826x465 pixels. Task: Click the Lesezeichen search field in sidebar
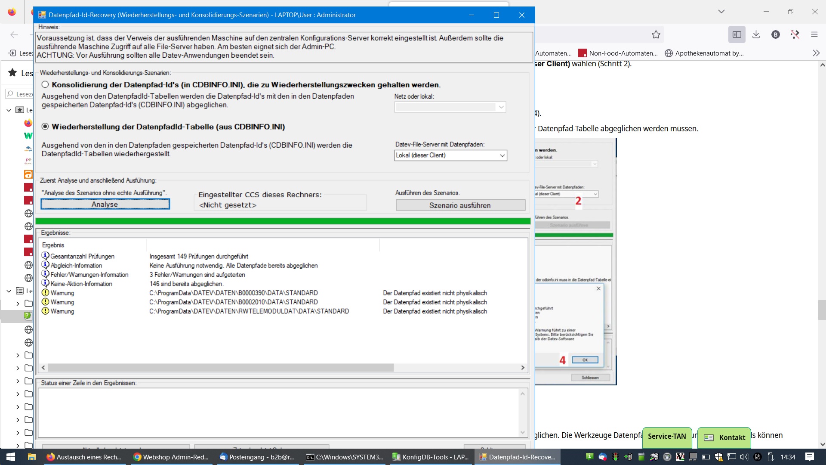point(19,94)
